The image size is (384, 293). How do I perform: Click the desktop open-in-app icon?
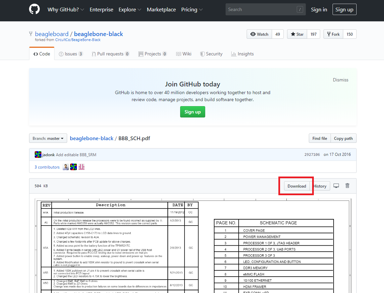pos(336,186)
